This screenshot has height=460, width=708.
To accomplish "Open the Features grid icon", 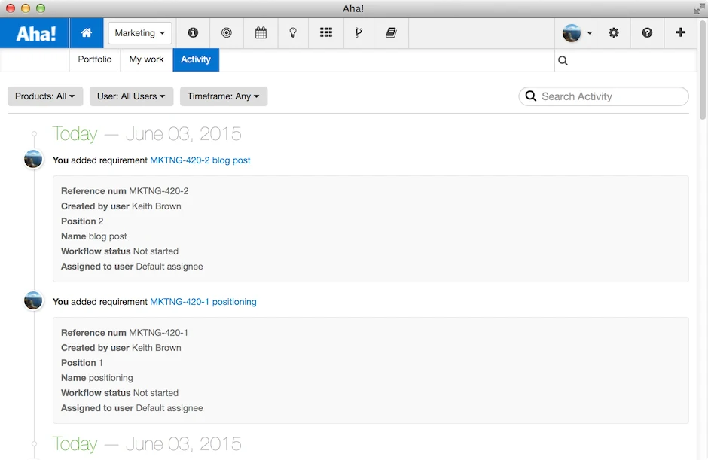I will pyautogui.click(x=326, y=32).
